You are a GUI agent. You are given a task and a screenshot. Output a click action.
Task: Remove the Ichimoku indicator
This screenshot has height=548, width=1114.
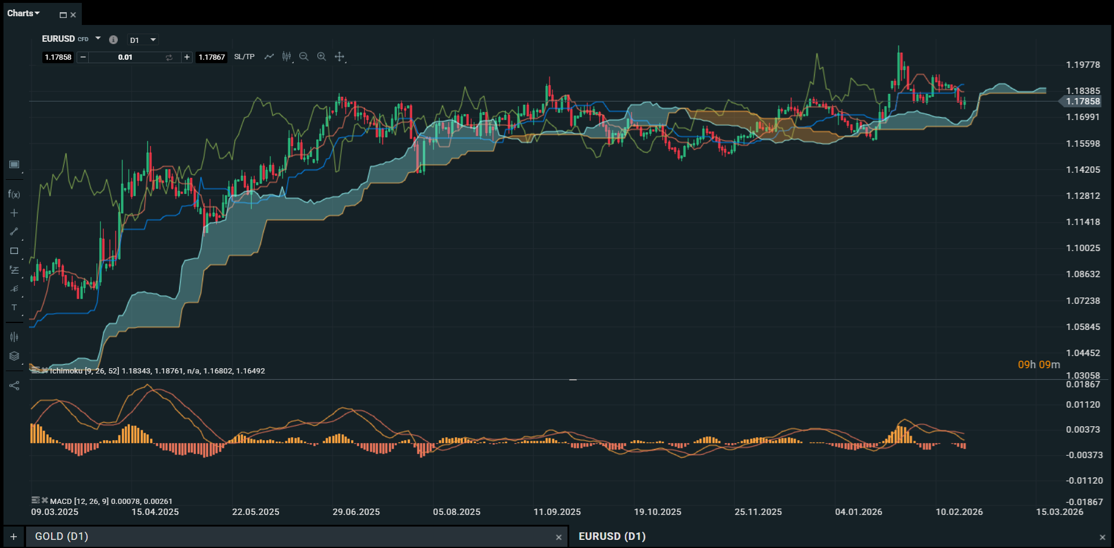45,370
